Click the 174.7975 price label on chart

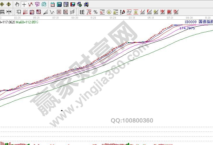(x=187, y=28)
